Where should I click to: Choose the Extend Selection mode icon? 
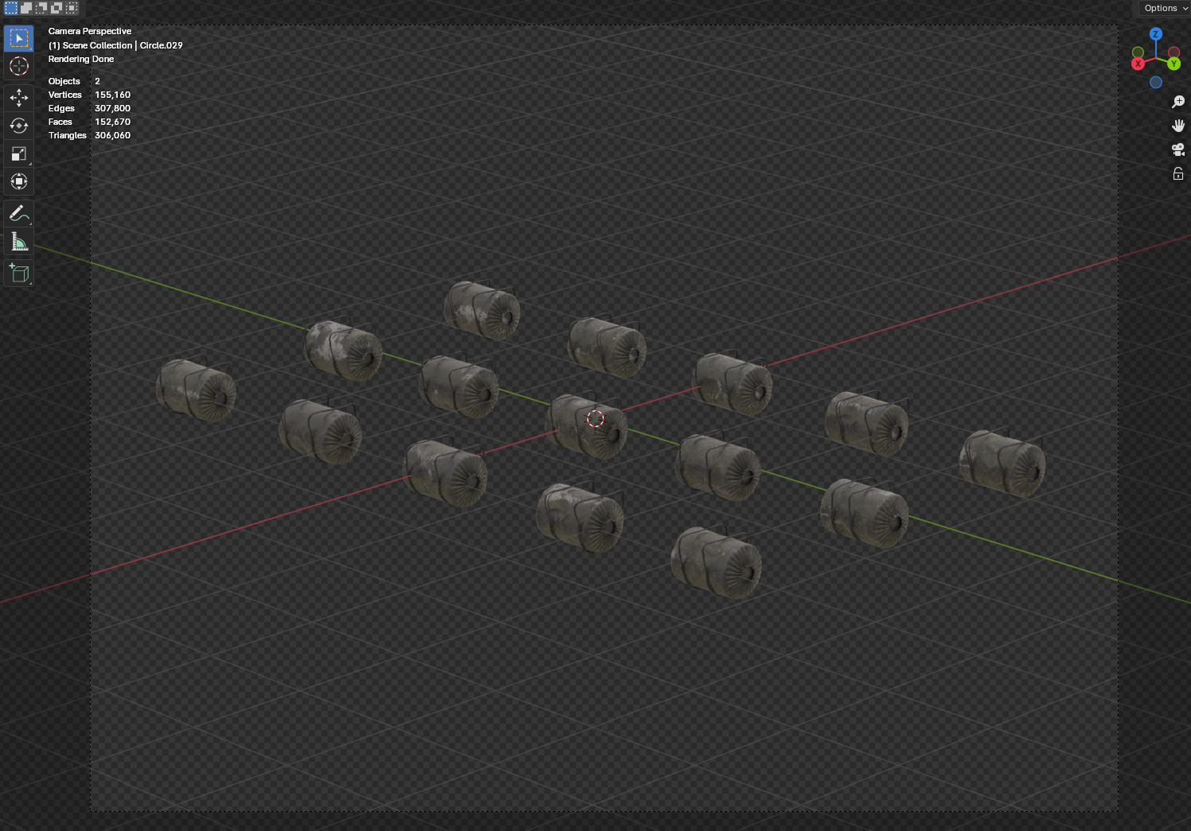[26, 8]
